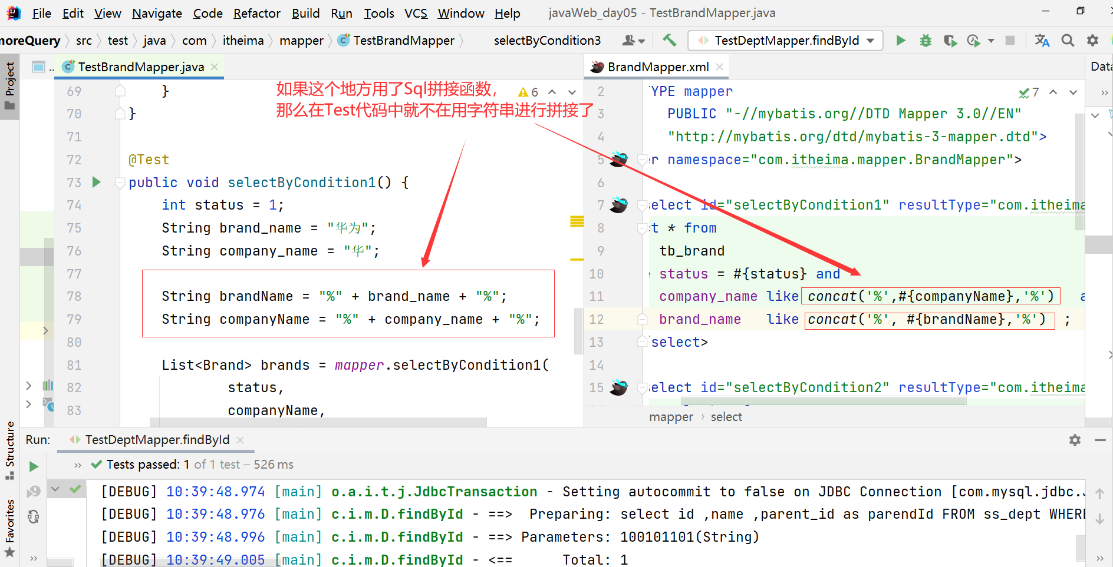Image resolution: width=1113 pixels, height=567 pixels.
Task: Hide the Run tool window
Action: click(x=1100, y=440)
